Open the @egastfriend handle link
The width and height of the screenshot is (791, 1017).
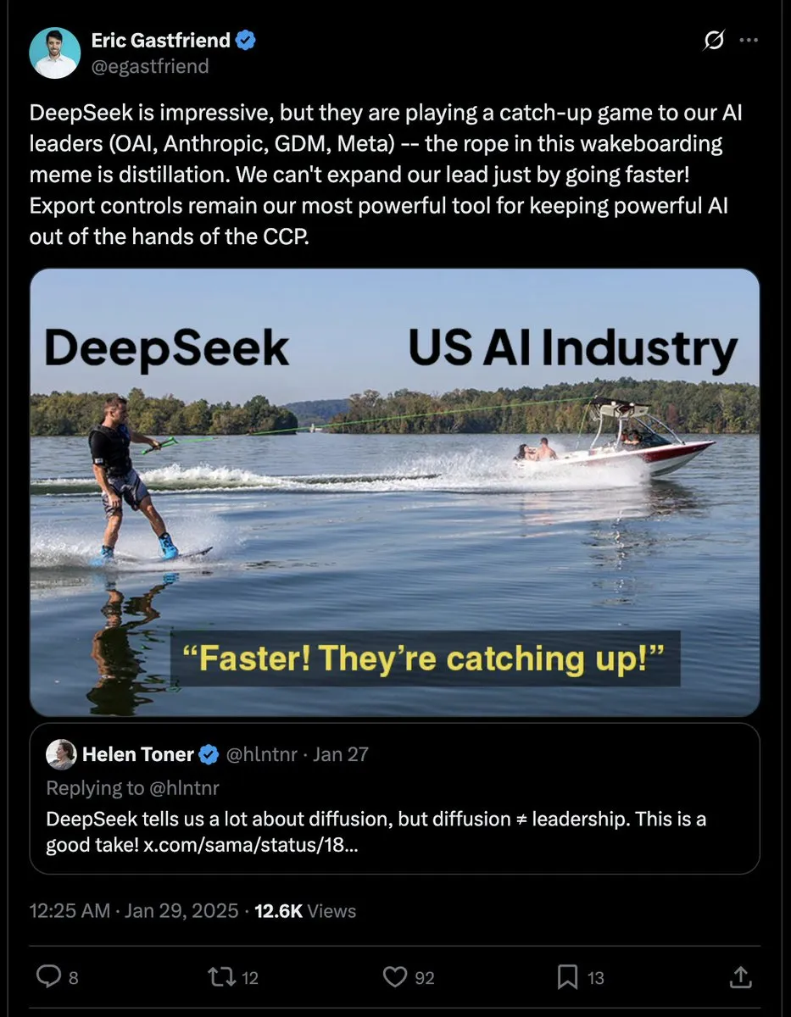click(x=150, y=66)
